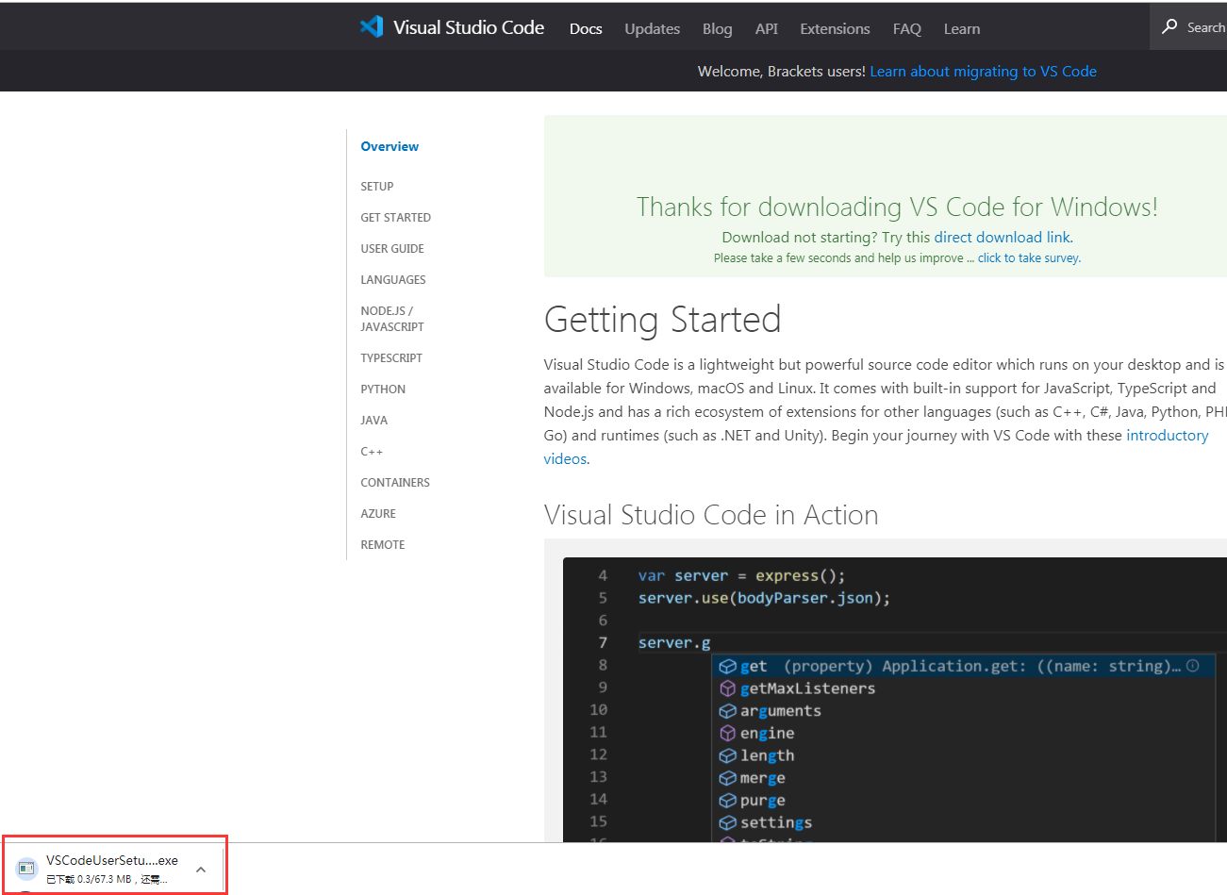Open 'Learn about migrating to VS Code' link
Viewport: 1227px width, 895px height.
[x=983, y=72]
